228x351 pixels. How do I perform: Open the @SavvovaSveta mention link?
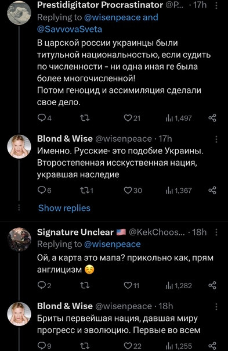pyautogui.click(x=70, y=29)
